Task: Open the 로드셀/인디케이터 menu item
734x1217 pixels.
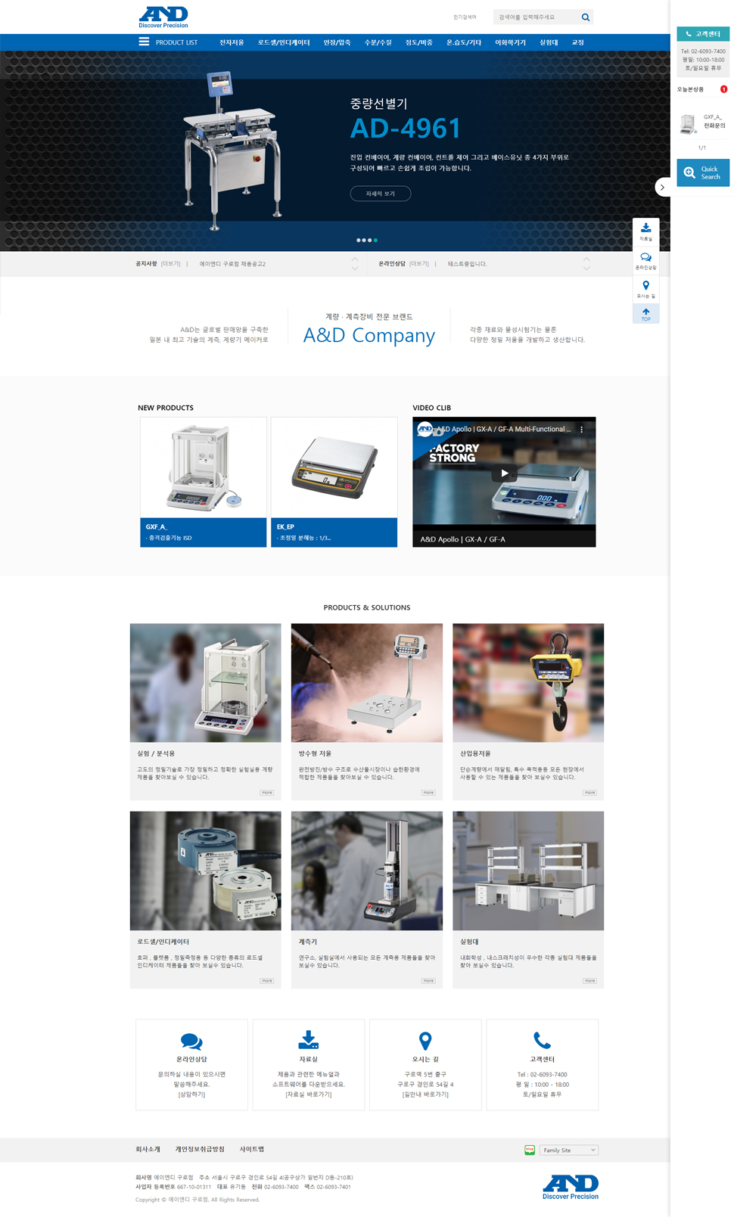Action: (284, 42)
